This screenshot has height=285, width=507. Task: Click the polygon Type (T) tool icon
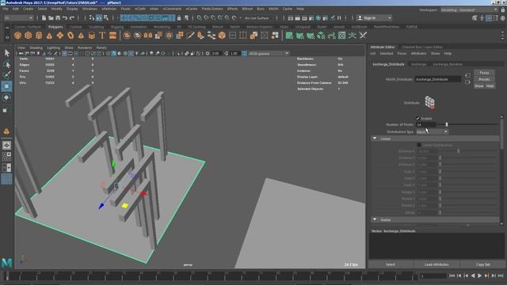102,36
